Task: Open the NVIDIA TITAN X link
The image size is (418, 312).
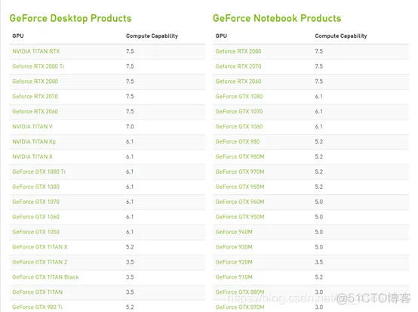Action: (32, 156)
